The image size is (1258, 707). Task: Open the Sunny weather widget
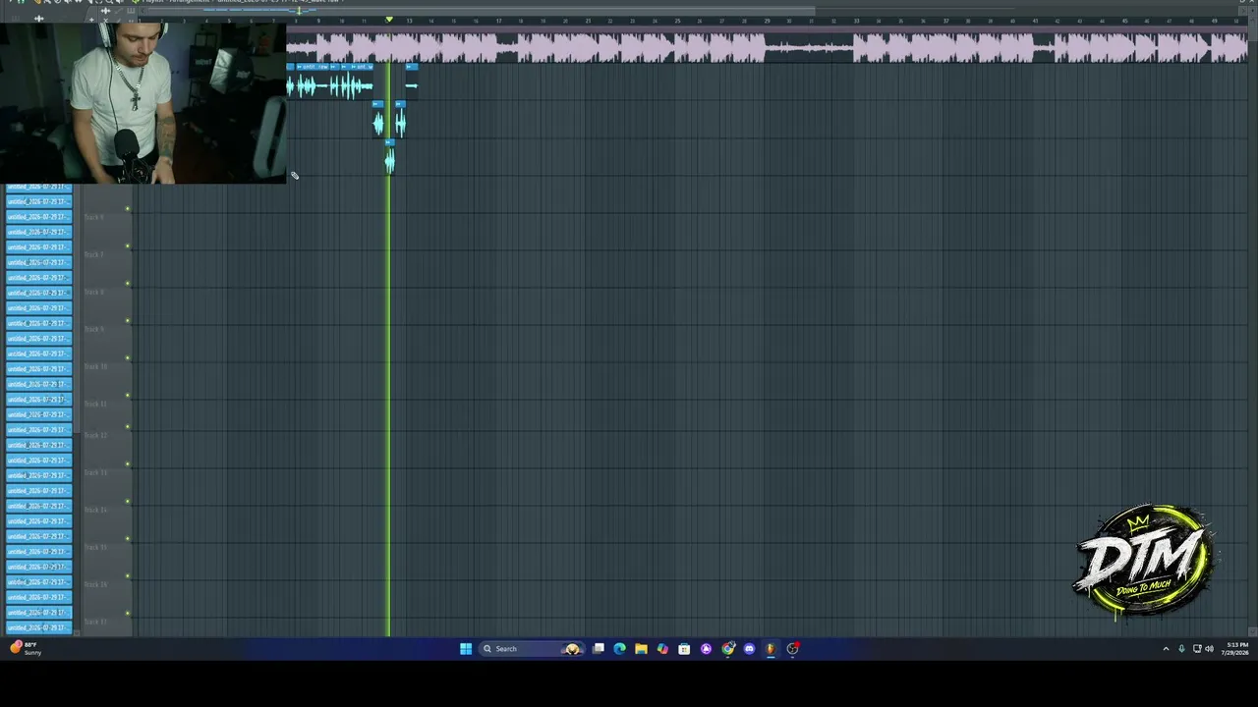(26, 648)
